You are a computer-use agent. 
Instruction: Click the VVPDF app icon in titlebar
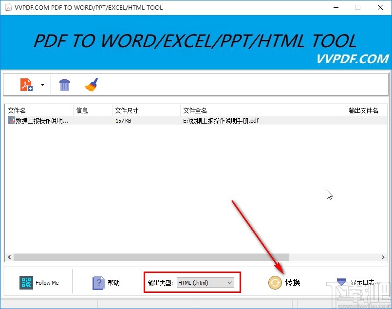point(8,7)
